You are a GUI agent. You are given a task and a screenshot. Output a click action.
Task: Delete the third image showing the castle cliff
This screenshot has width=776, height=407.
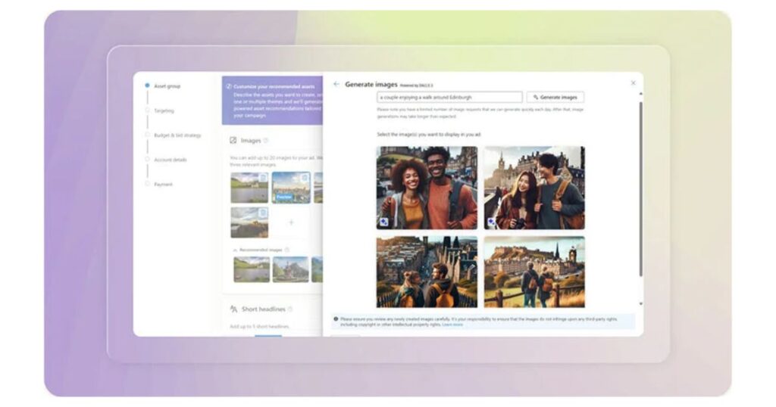click(263, 213)
